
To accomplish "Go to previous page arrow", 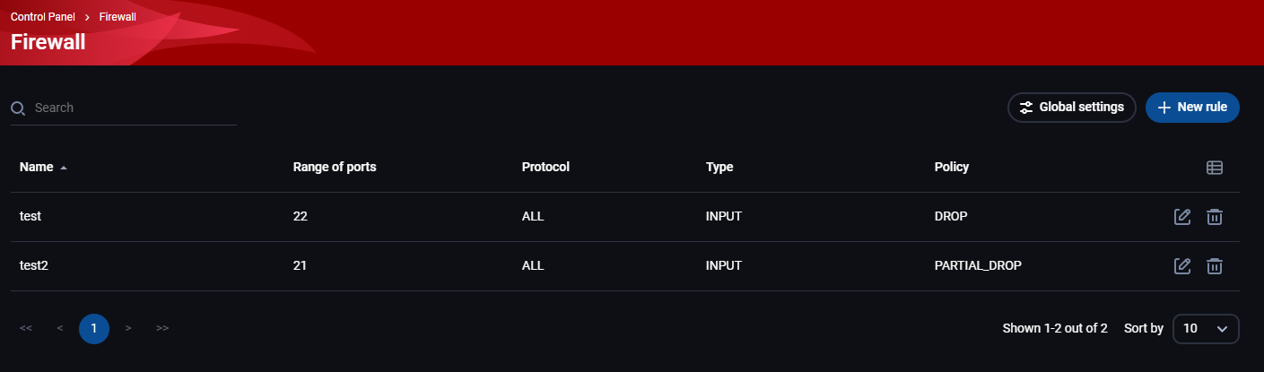I will [60, 329].
